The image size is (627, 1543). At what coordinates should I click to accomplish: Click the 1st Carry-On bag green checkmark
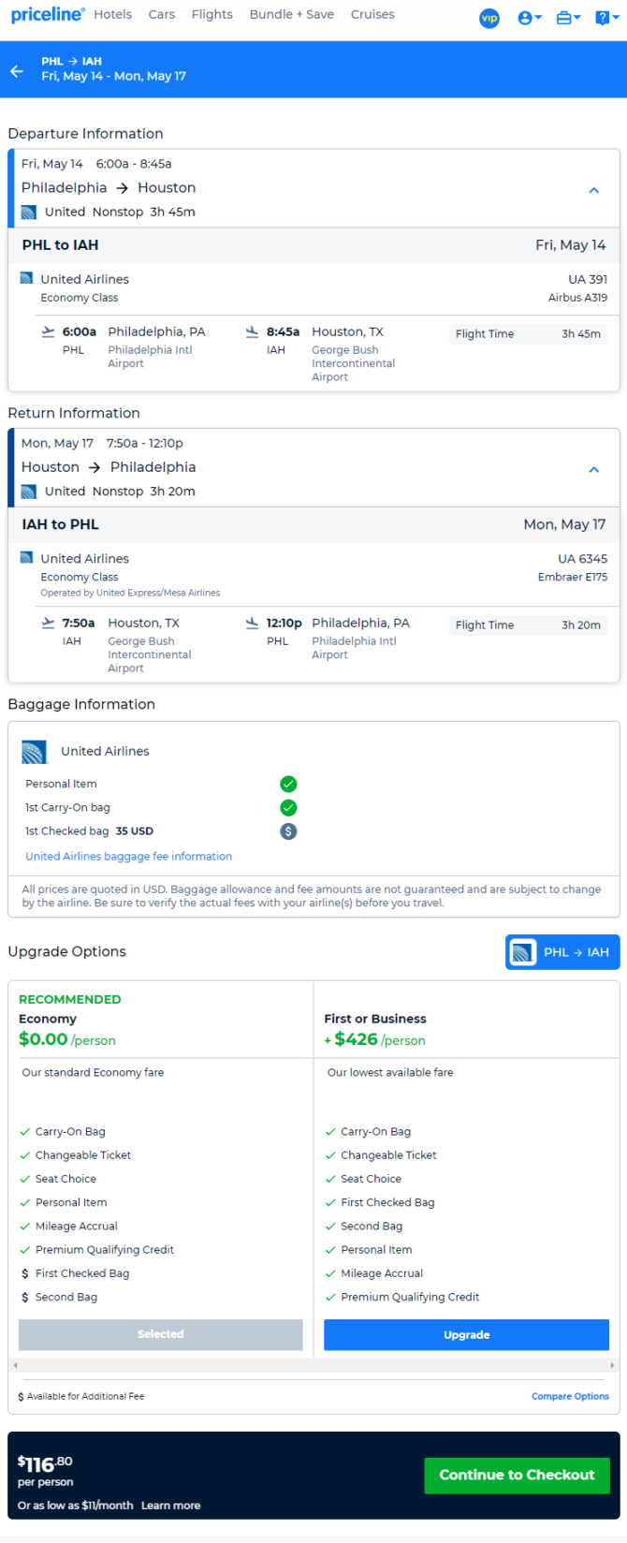[x=288, y=807]
